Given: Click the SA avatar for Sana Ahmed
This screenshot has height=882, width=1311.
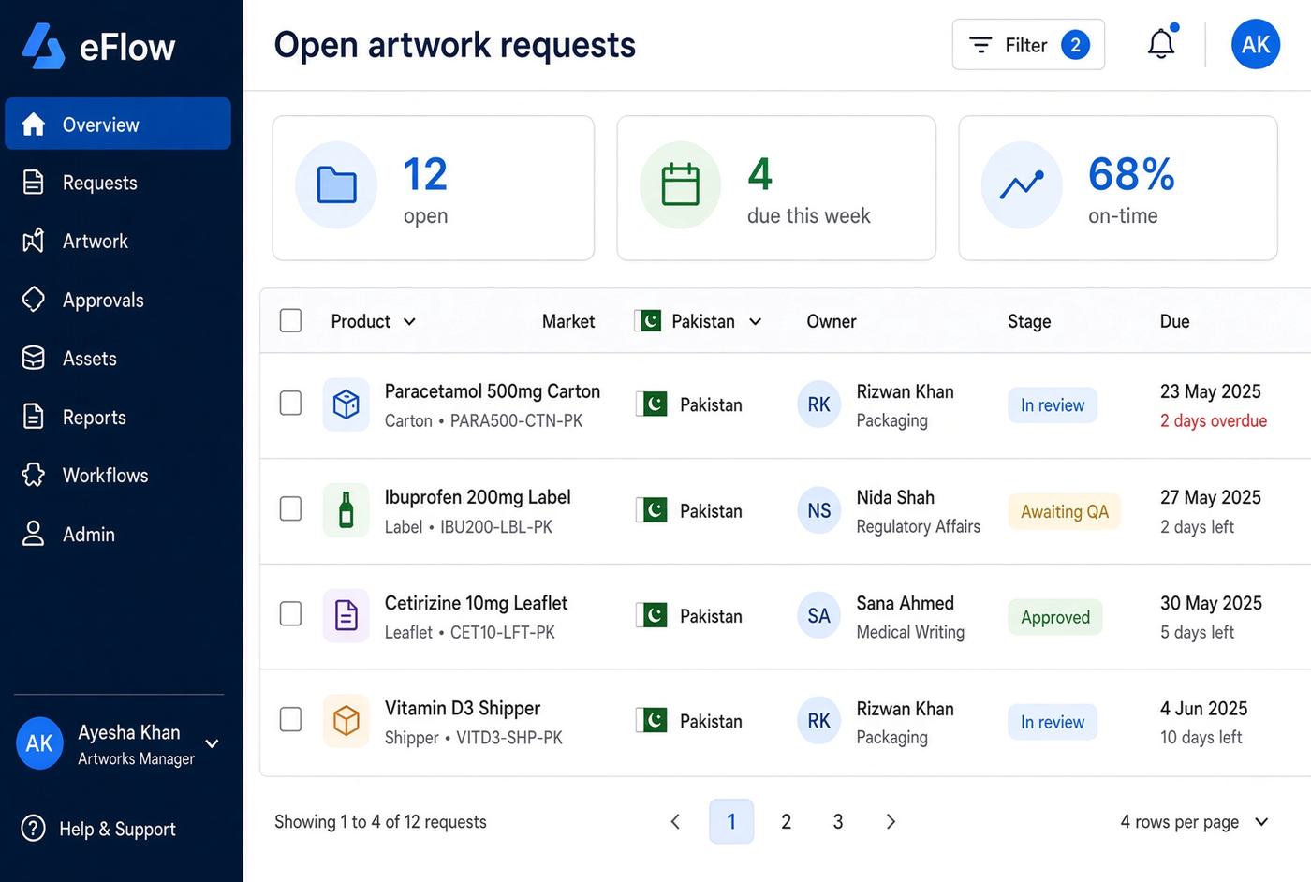Looking at the screenshot, I should (818, 615).
